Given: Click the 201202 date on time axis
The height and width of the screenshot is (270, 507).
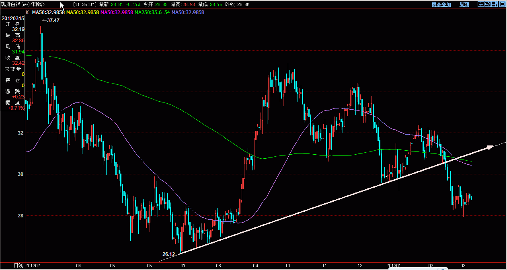Looking at the screenshot, I should tap(33, 266).
